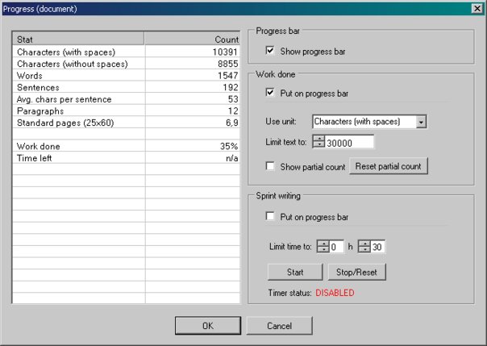
Task: Click the Limit text to spinner arrows
Action: pos(318,143)
